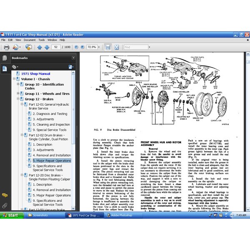Image resolution: width=250 pixels, height=250 pixels.
Task: Click the expand current bookmark icon
Action: click(x=71, y=67)
